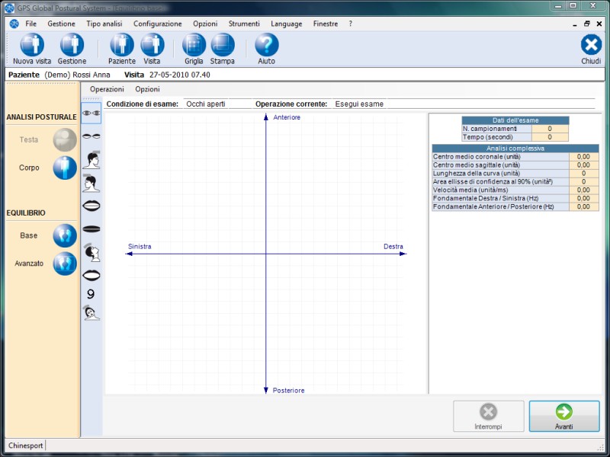This screenshot has width=610, height=457.
Task: Expand the Tipo analisi menu
Action: 104,24
